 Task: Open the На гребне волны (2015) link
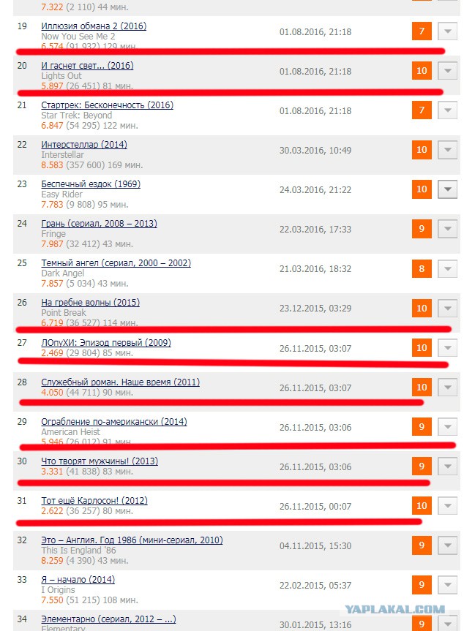pos(90,302)
